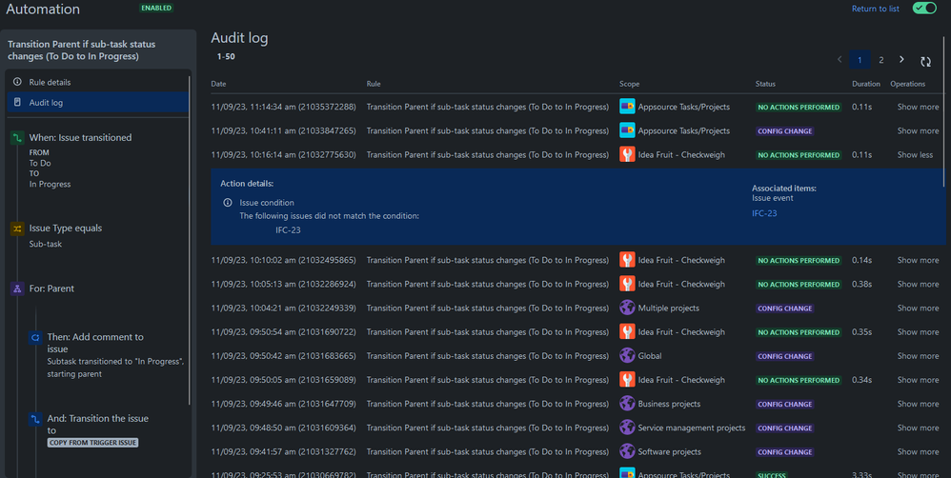Click IFC-23 under did not match condition
The image size is (951, 478).
click(x=288, y=230)
